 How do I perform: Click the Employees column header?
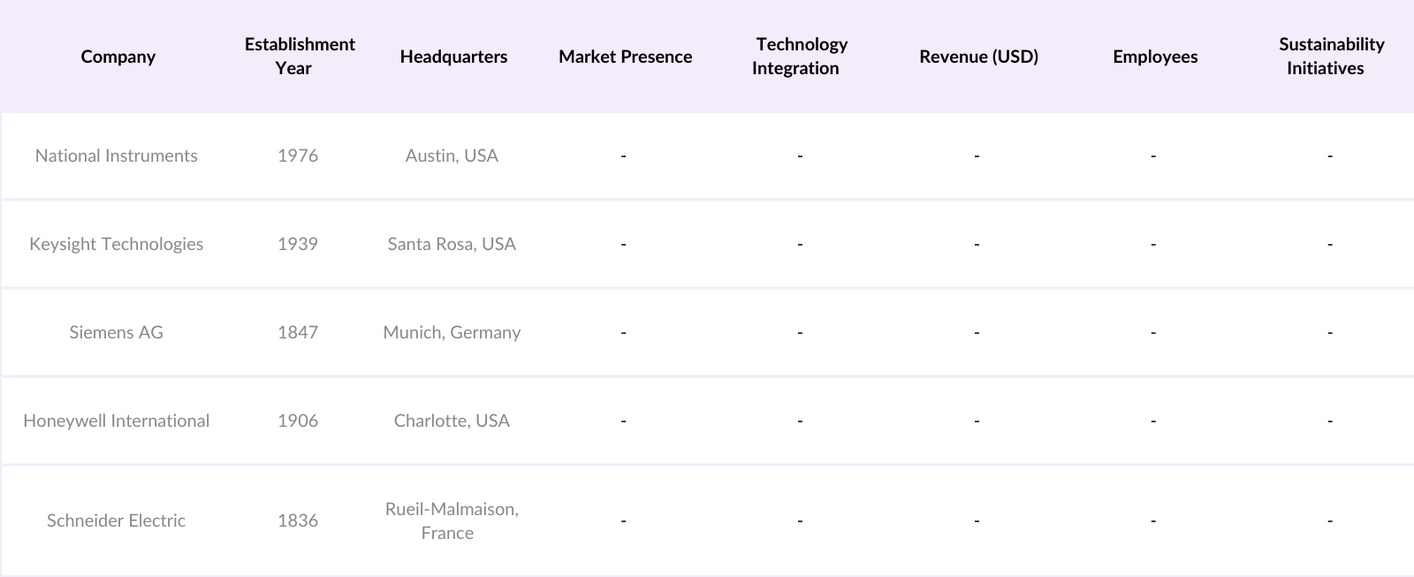click(1155, 57)
